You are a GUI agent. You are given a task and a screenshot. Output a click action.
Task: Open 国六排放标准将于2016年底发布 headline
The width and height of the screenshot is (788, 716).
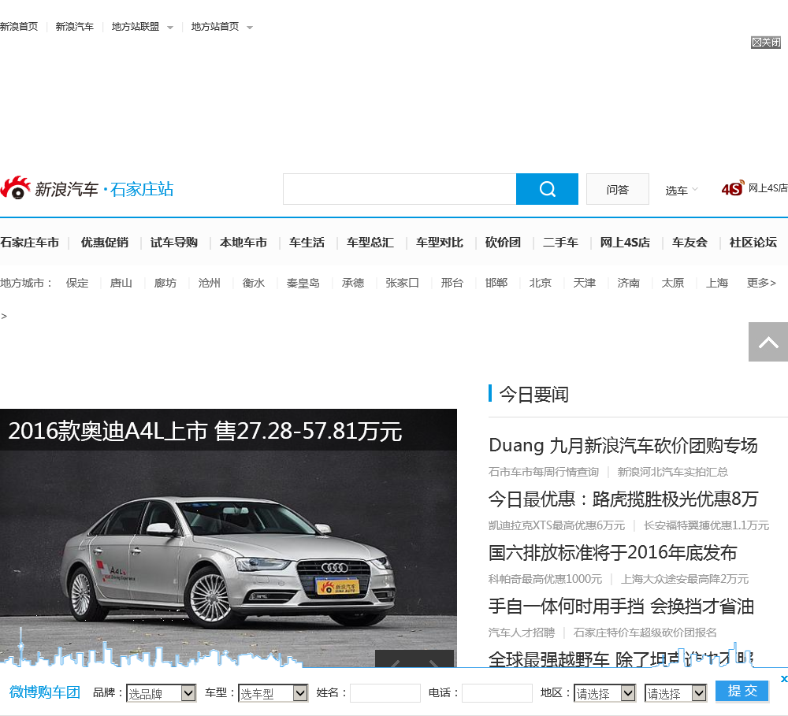[x=612, y=553]
